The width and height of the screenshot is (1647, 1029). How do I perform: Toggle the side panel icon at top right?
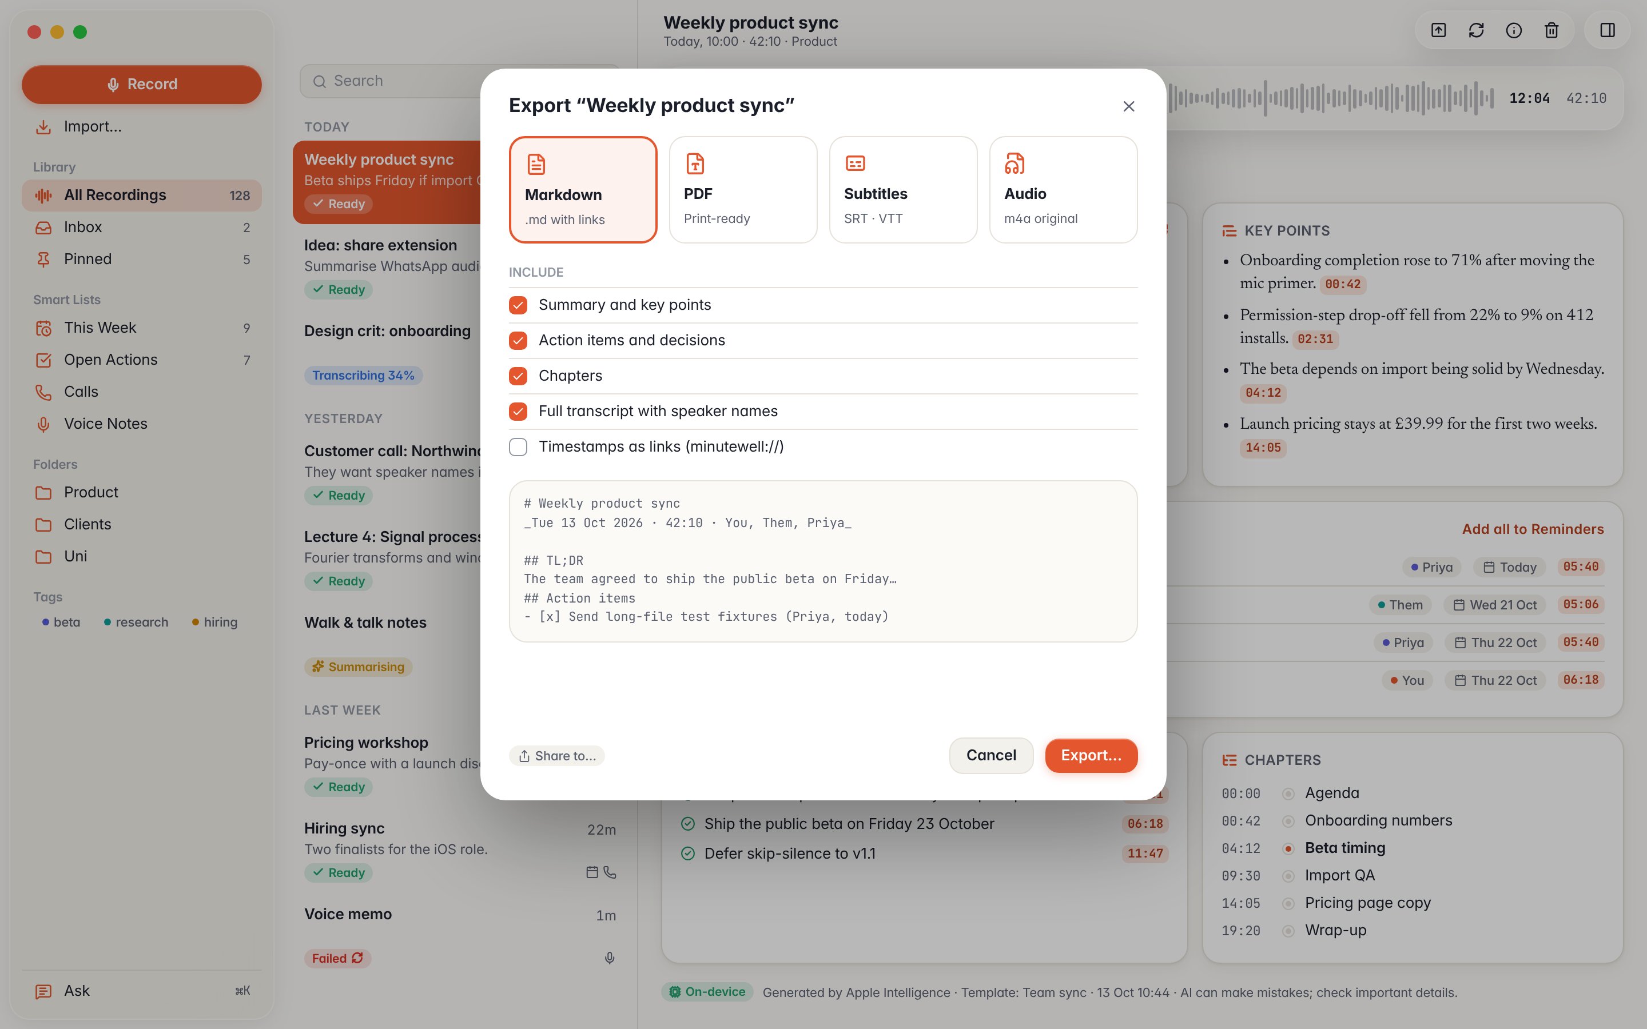pyautogui.click(x=1608, y=30)
